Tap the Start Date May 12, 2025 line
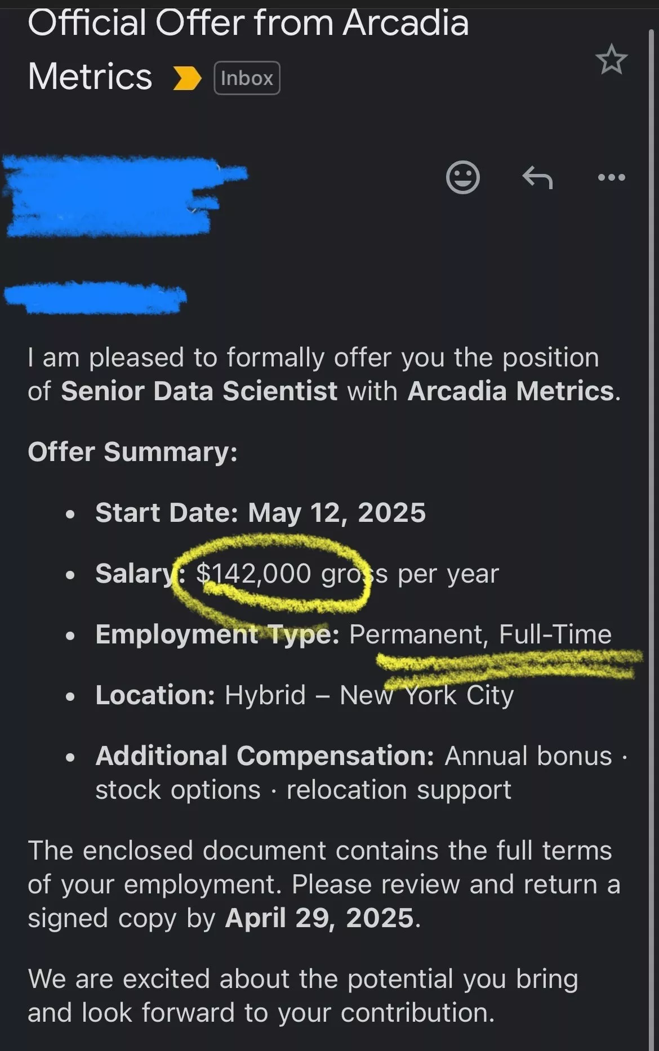This screenshot has height=1051, width=659. coord(260,513)
